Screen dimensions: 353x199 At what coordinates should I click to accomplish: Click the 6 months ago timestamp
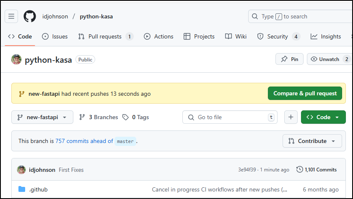[x=321, y=189]
